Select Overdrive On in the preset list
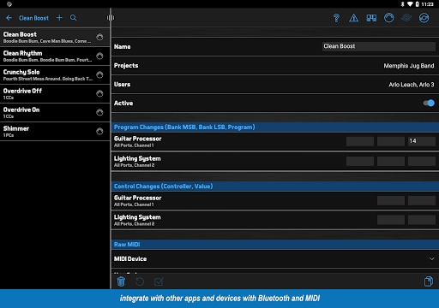 click(55, 113)
